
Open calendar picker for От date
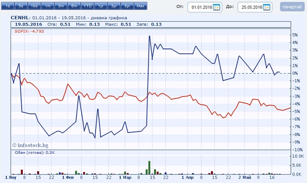tap(216, 7)
